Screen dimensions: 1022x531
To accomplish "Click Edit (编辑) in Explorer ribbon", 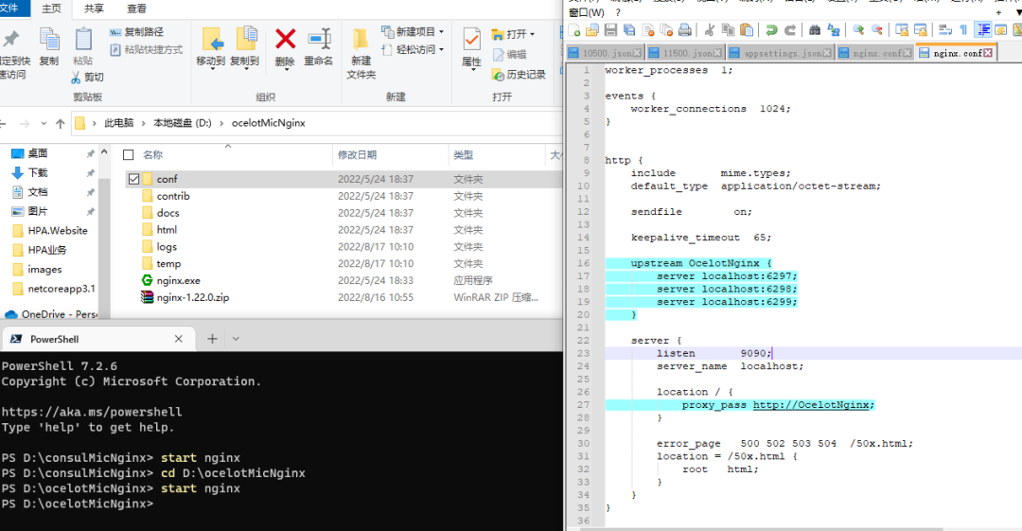I will [x=509, y=55].
